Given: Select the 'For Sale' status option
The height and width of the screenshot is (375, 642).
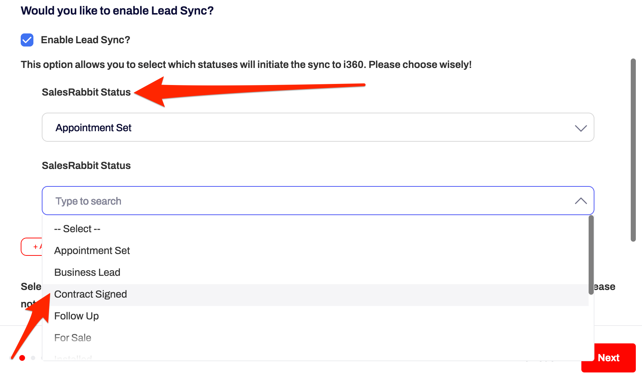Looking at the screenshot, I should (x=73, y=338).
